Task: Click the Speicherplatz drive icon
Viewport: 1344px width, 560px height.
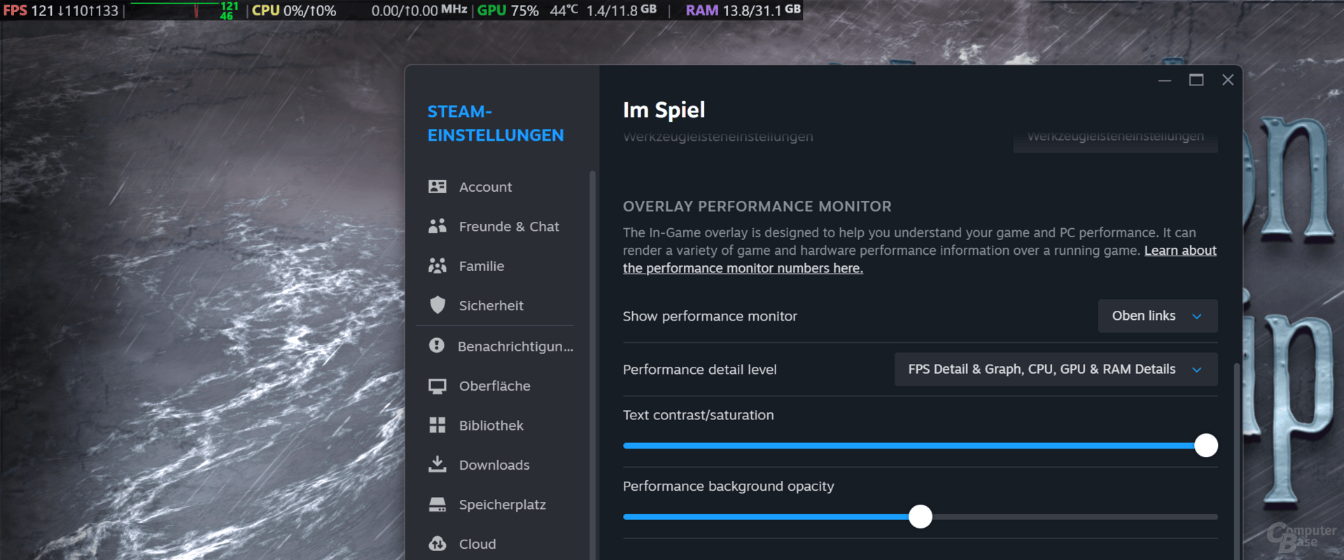Action: (437, 504)
